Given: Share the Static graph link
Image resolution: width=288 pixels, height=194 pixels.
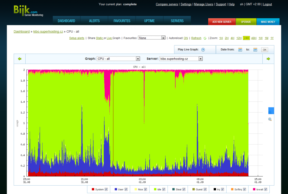Looking at the screenshot, I should 99,38.
